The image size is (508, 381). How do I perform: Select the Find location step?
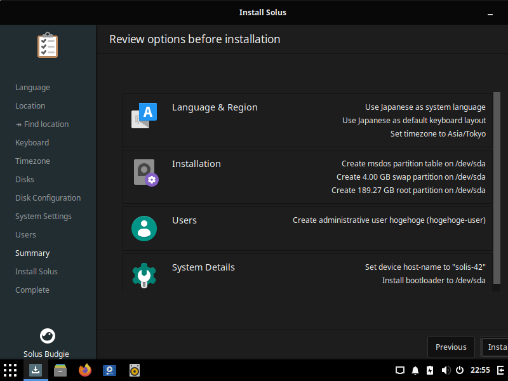[x=42, y=124]
